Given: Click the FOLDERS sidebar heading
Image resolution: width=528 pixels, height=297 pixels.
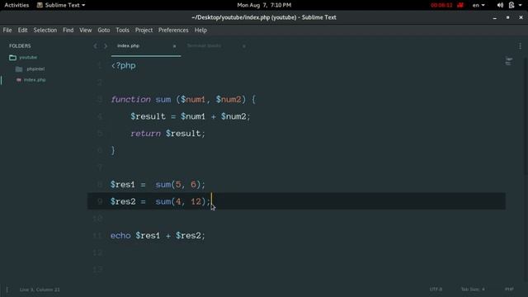Looking at the screenshot, I should pyautogui.click(x=20, y=46).
